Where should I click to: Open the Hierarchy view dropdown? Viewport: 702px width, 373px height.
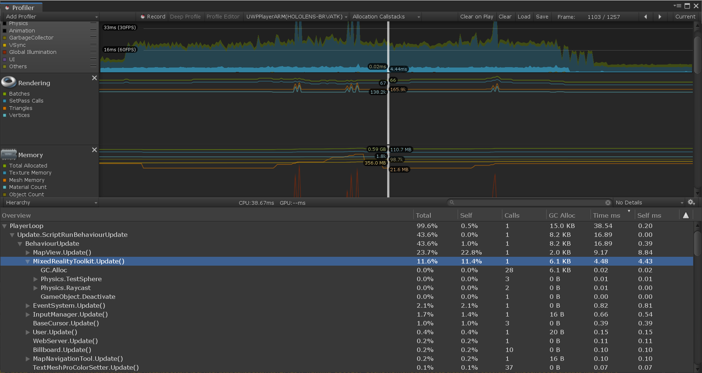(x=51, y=203)
